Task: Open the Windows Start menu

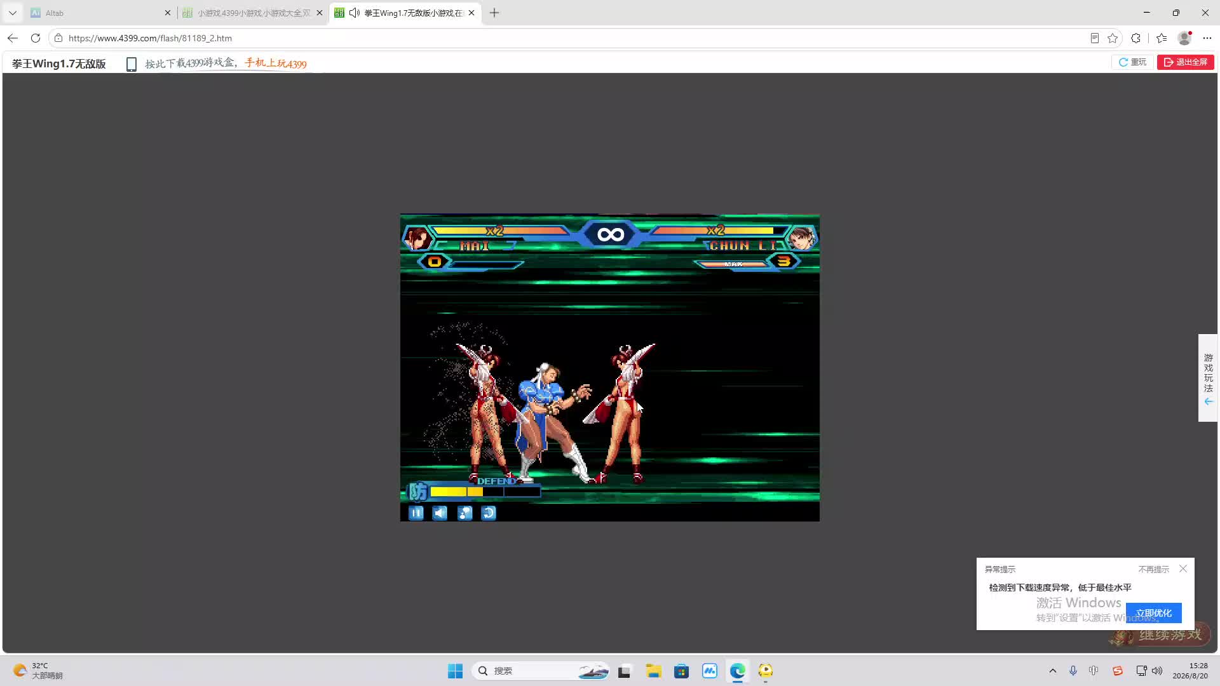Action: tap(455, 671)
